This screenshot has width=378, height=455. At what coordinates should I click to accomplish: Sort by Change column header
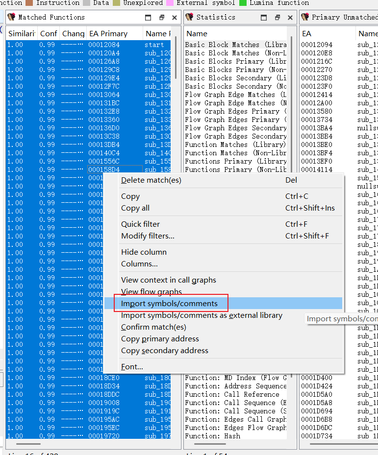[x=73, y=34]
